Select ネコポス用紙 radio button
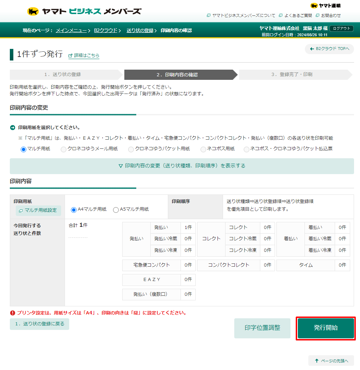Image resolution: width=360 pixels, height=370 pixels. click(203, 149)
